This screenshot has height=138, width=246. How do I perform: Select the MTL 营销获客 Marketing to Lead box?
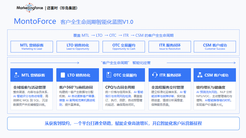32,47
